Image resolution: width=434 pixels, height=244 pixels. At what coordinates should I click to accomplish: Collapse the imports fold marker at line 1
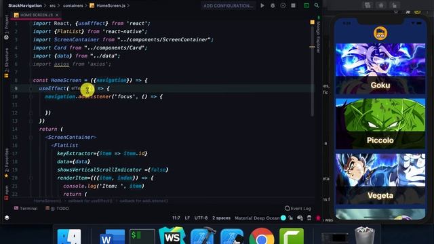(31, 24)
